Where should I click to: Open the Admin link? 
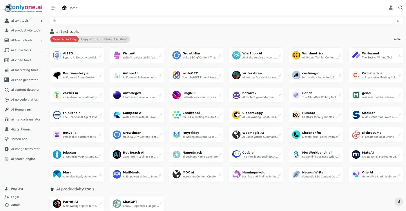(x=16, y=205)
